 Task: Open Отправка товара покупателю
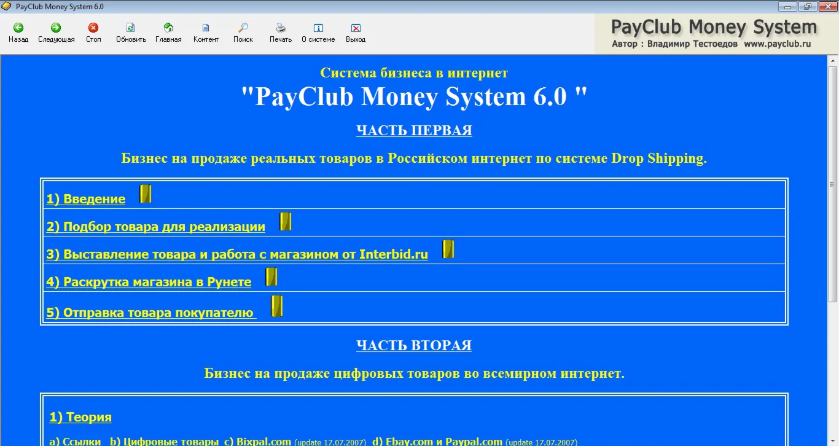coord(150,311)
